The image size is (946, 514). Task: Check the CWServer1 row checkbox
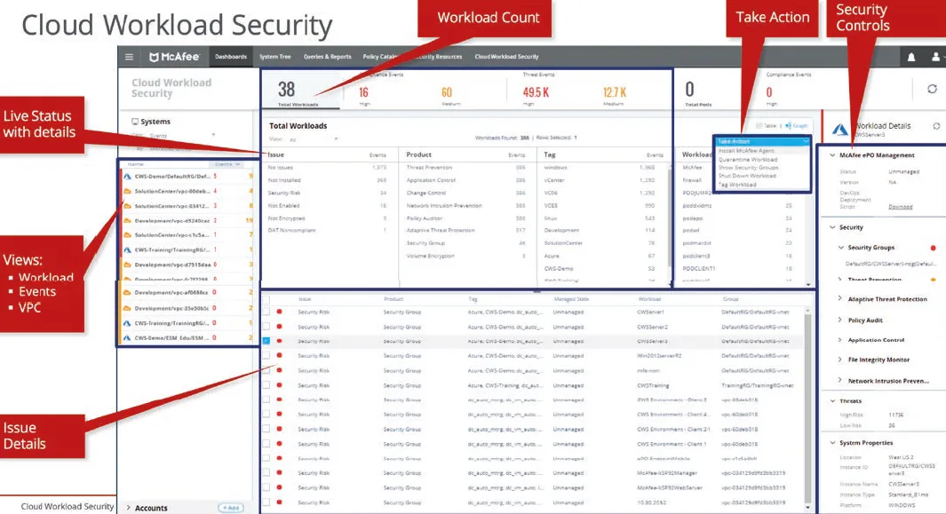click(266, 312)
